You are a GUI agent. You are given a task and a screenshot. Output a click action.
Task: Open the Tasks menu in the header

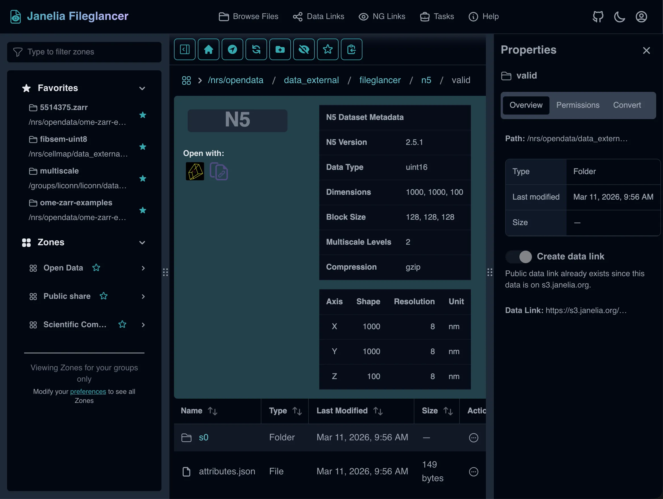pos(437,16)
